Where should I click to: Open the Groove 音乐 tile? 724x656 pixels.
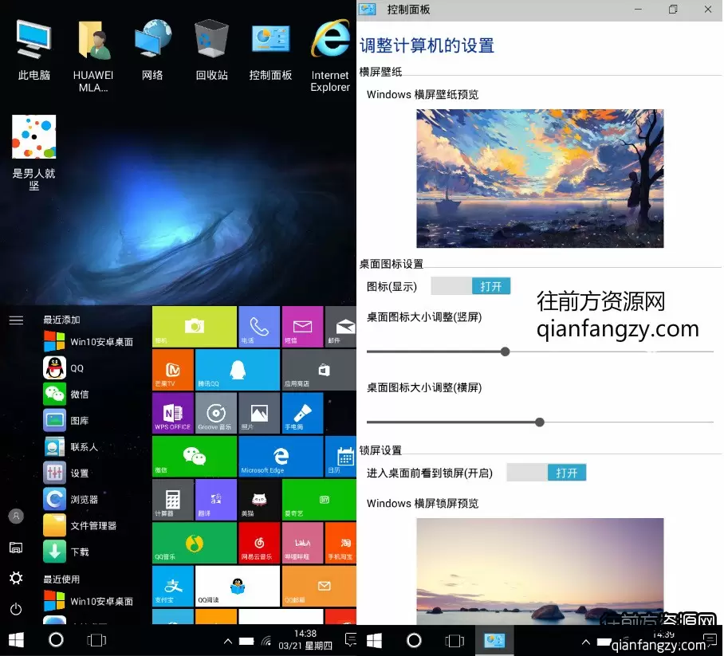pyautogui.click(x=216, y=413)
